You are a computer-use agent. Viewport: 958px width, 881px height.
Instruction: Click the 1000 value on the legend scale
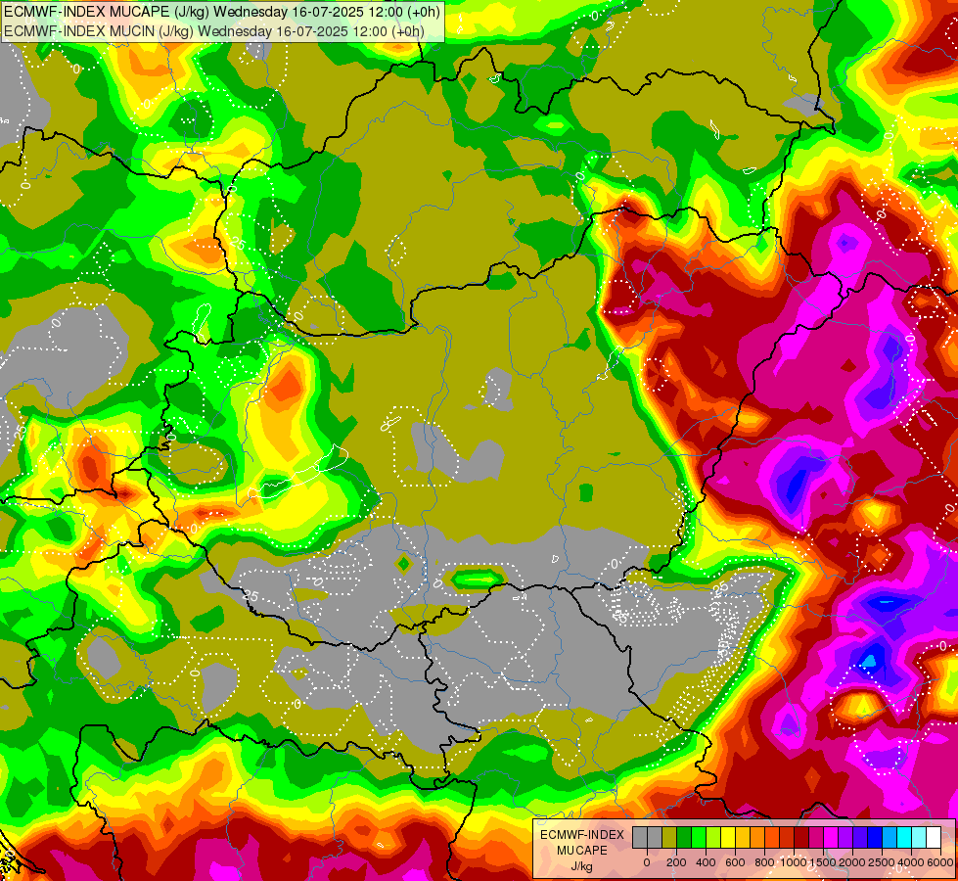(x=794, y=862)
